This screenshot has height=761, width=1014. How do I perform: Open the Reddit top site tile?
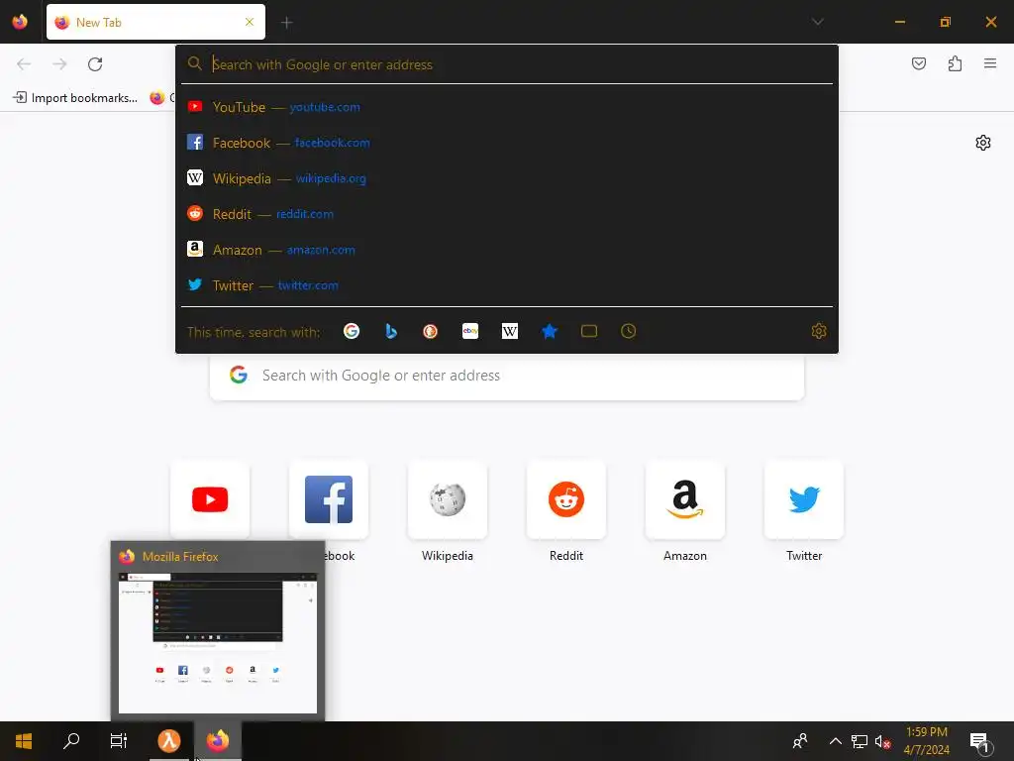coord(566,499)
